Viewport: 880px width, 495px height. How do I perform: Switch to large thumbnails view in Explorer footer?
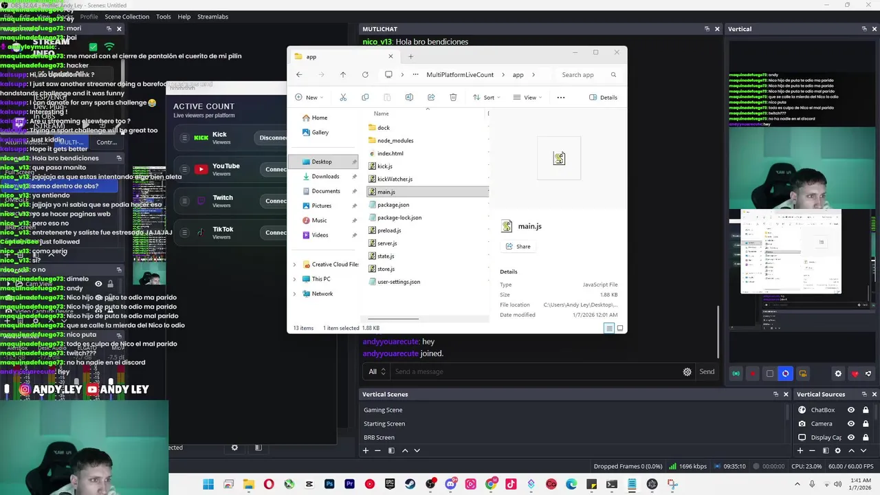click(x=620, y=328)
